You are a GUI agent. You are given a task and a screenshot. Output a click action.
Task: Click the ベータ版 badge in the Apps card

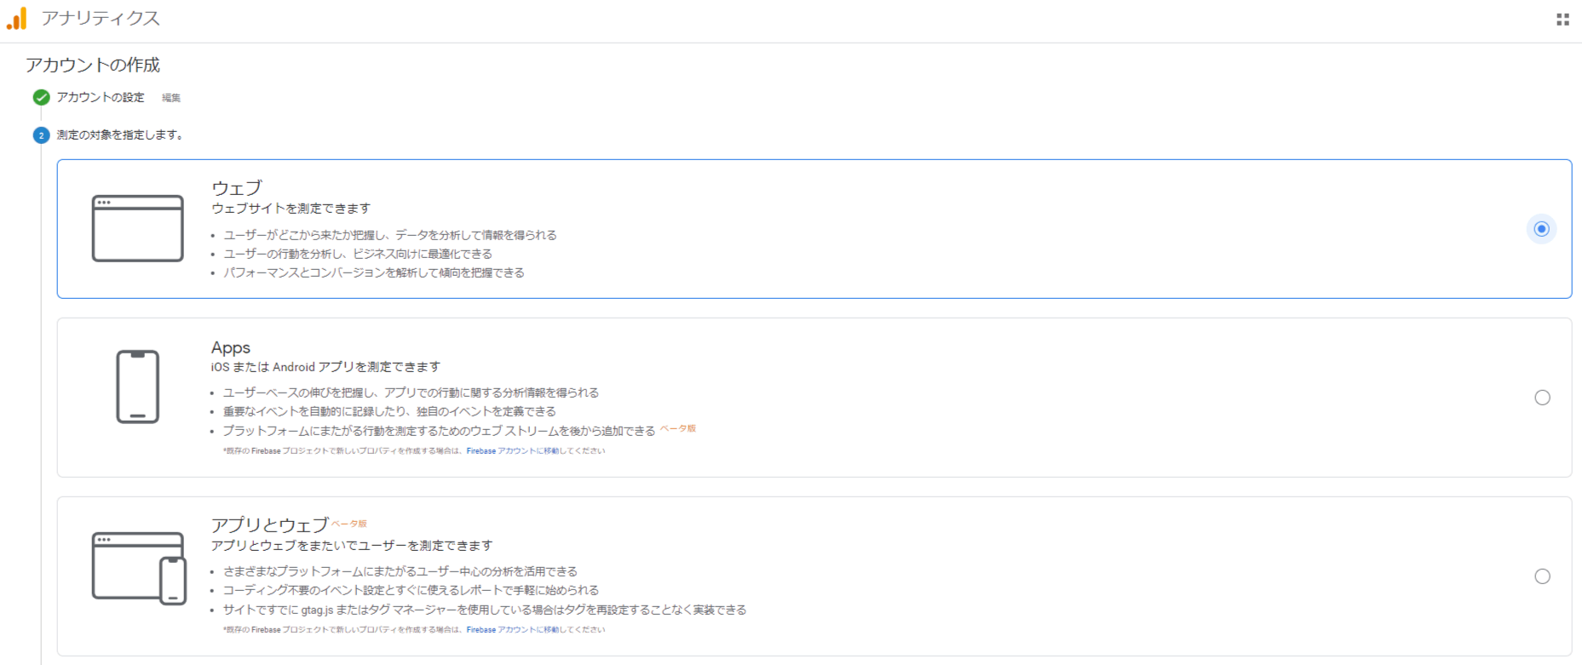click(x=678, y=428)
